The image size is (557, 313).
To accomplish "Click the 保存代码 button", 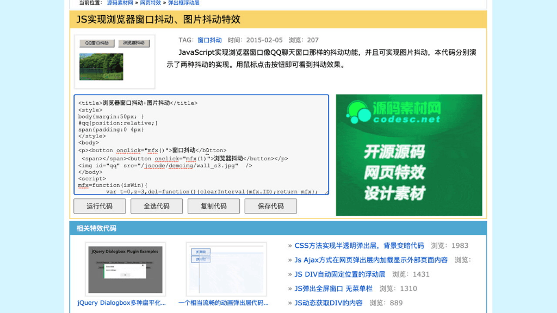I will (270, 206).
